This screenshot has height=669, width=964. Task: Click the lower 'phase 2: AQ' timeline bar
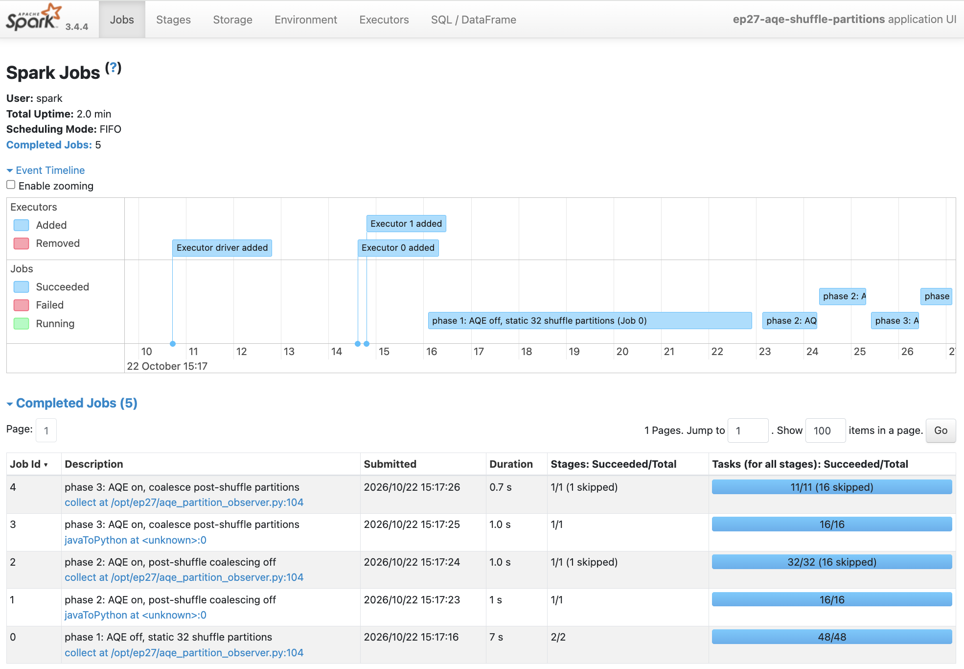coord(790,321)
